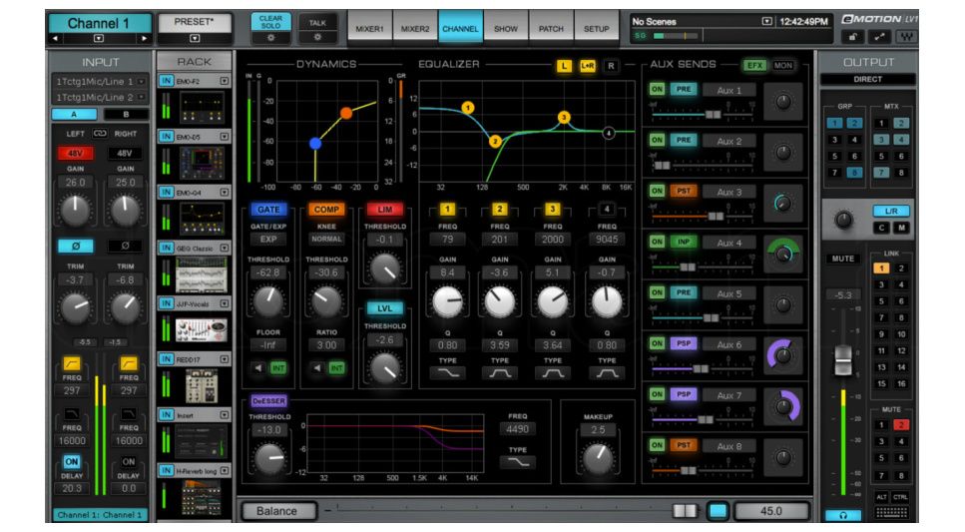Click the split balance mode icon
The image size is (965, 532).
tap(685, 511)
